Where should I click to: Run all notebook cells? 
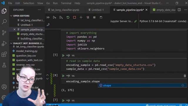(48, 17)
